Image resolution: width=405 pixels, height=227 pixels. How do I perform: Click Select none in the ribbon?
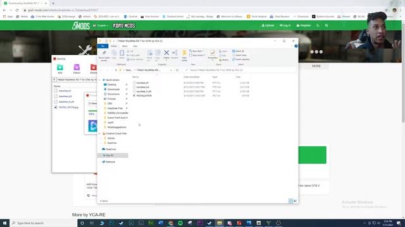coord(239,55)
